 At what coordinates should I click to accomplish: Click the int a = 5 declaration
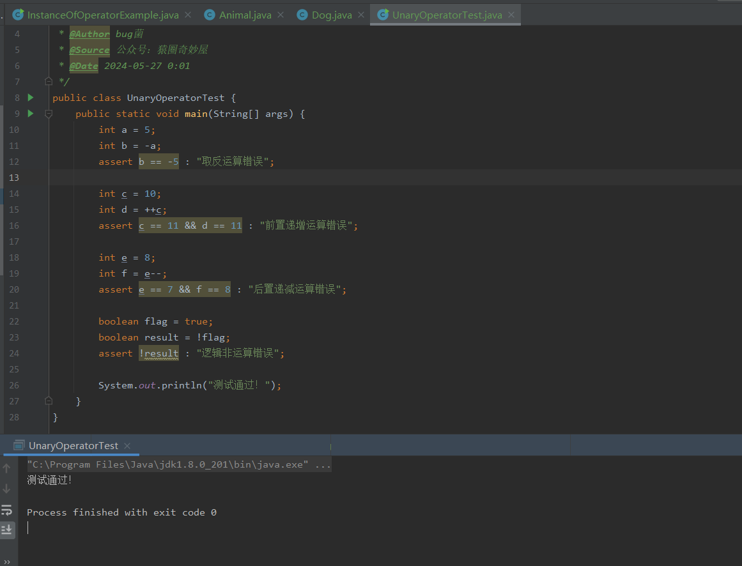pyautogui.click(x=127, y=130)
